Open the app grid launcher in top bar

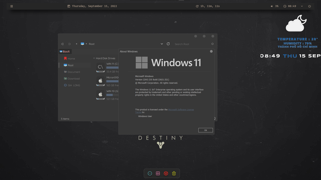pyautogui.click(x=12, y=6)
